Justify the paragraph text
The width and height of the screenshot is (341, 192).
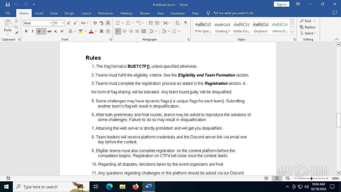(137, 31)
